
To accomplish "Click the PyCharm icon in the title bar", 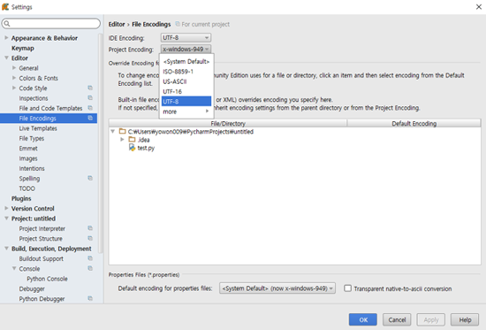I will click(x=5, y=6).
